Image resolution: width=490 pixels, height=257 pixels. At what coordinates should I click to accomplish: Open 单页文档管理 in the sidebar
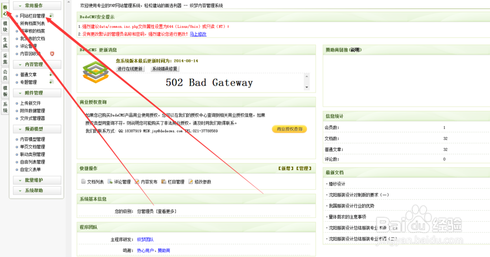pos(32,147)
